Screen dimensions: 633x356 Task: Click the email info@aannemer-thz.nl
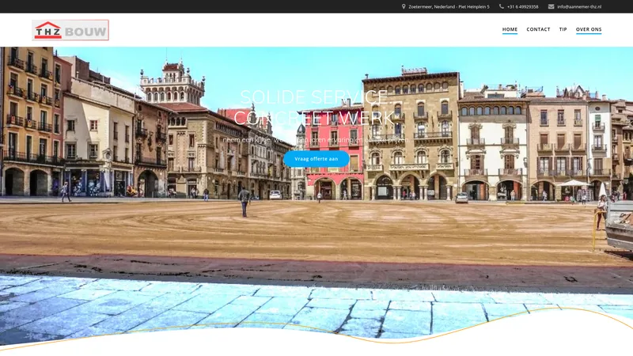[579, 7]
